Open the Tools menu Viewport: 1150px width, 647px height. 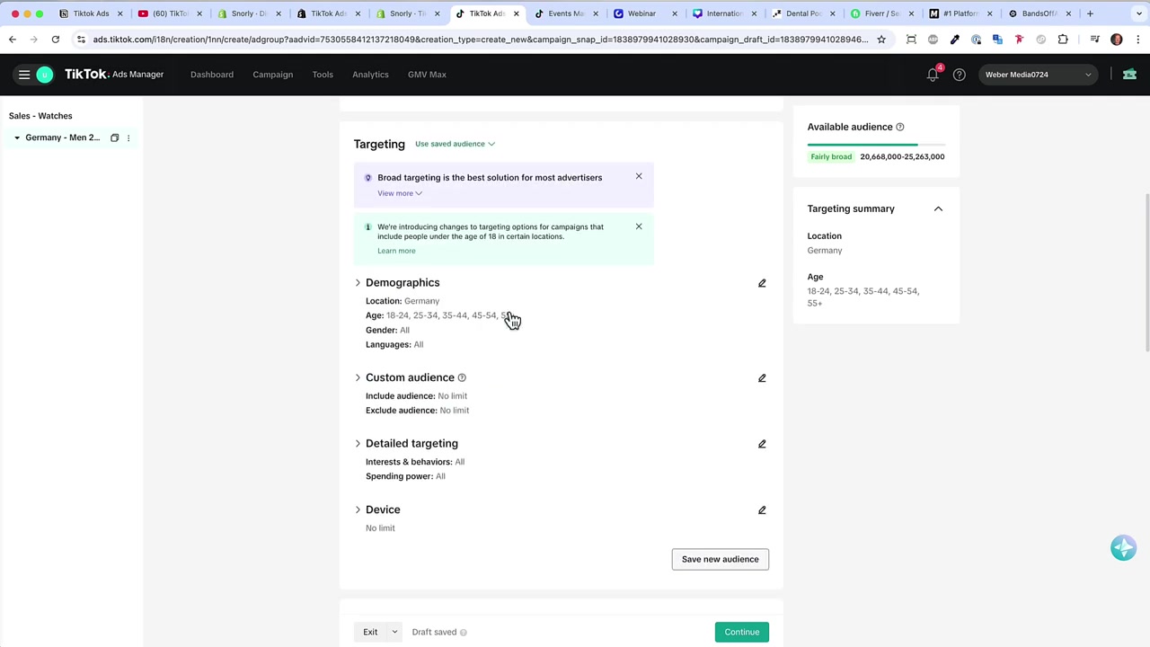tap(323, 75)
